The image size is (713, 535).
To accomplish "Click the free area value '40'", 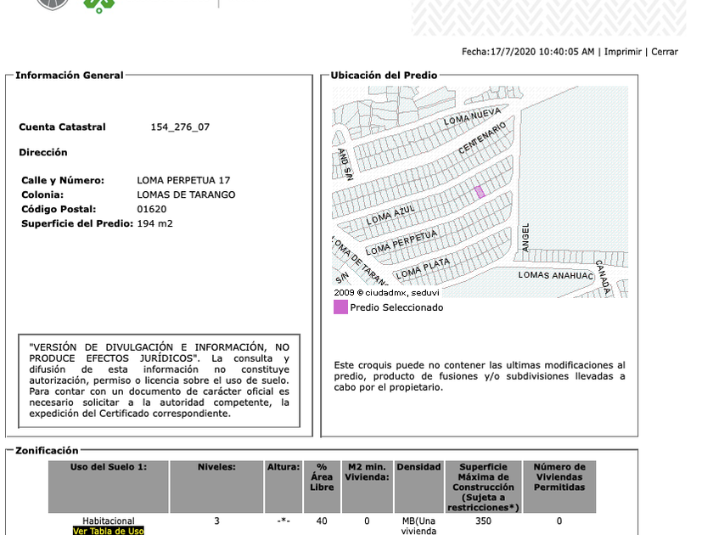I will tap(322, 521).
